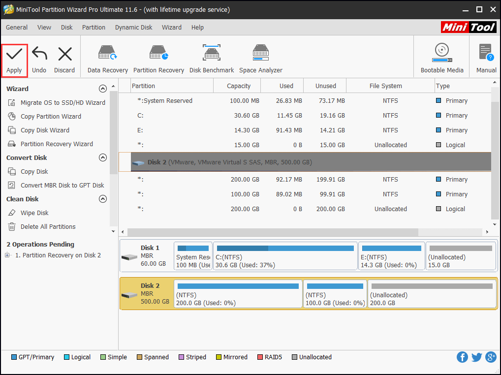Open Space Analyzer tool
The image size is (501, 375).
[x=261, y=59]
